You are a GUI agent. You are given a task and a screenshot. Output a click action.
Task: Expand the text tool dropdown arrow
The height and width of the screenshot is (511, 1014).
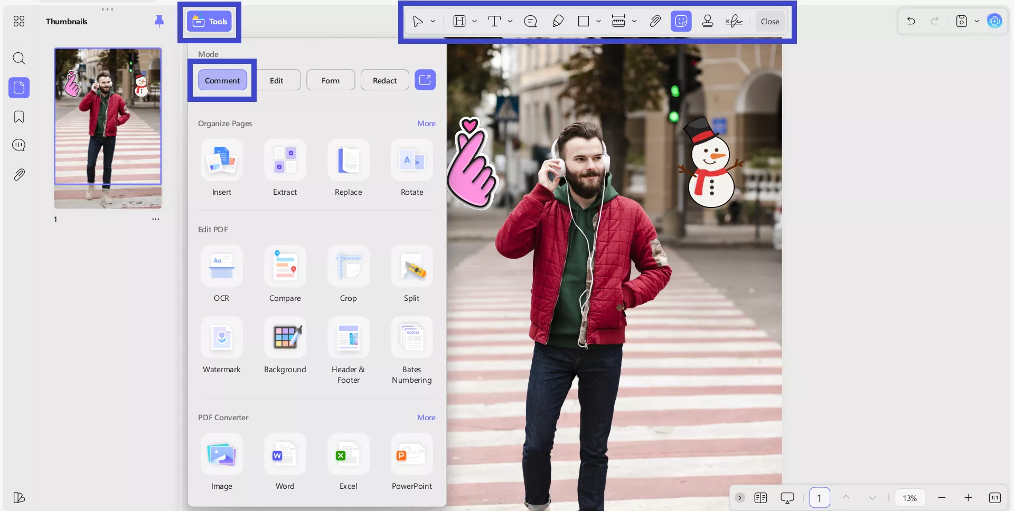[510, 21]
